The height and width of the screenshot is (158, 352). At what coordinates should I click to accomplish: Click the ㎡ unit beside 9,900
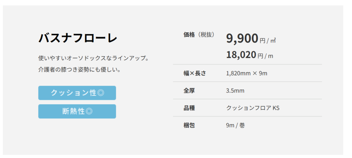(273, 41)
